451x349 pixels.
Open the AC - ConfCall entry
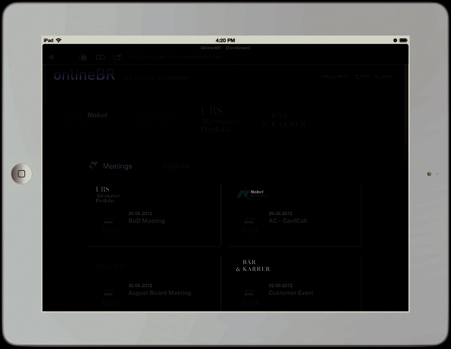click(x=288, y=221)
